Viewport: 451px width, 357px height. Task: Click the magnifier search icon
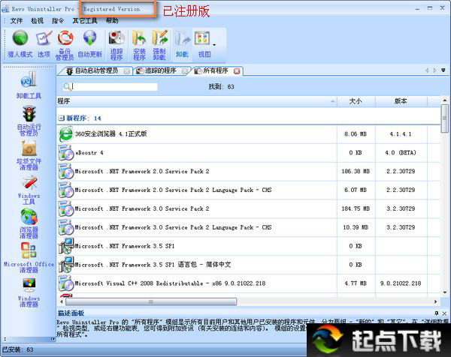pyautogui.click(x=67, y=87)
